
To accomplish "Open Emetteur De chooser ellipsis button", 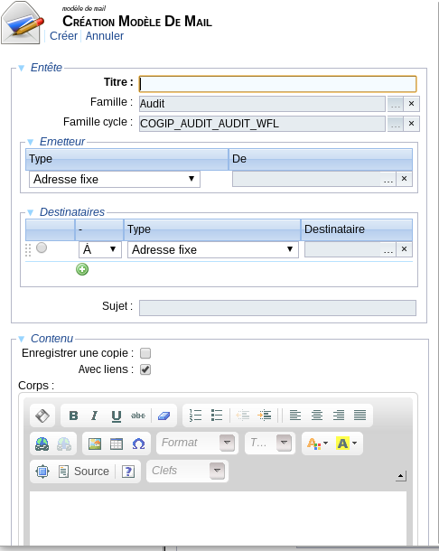I will pos(388,179).
